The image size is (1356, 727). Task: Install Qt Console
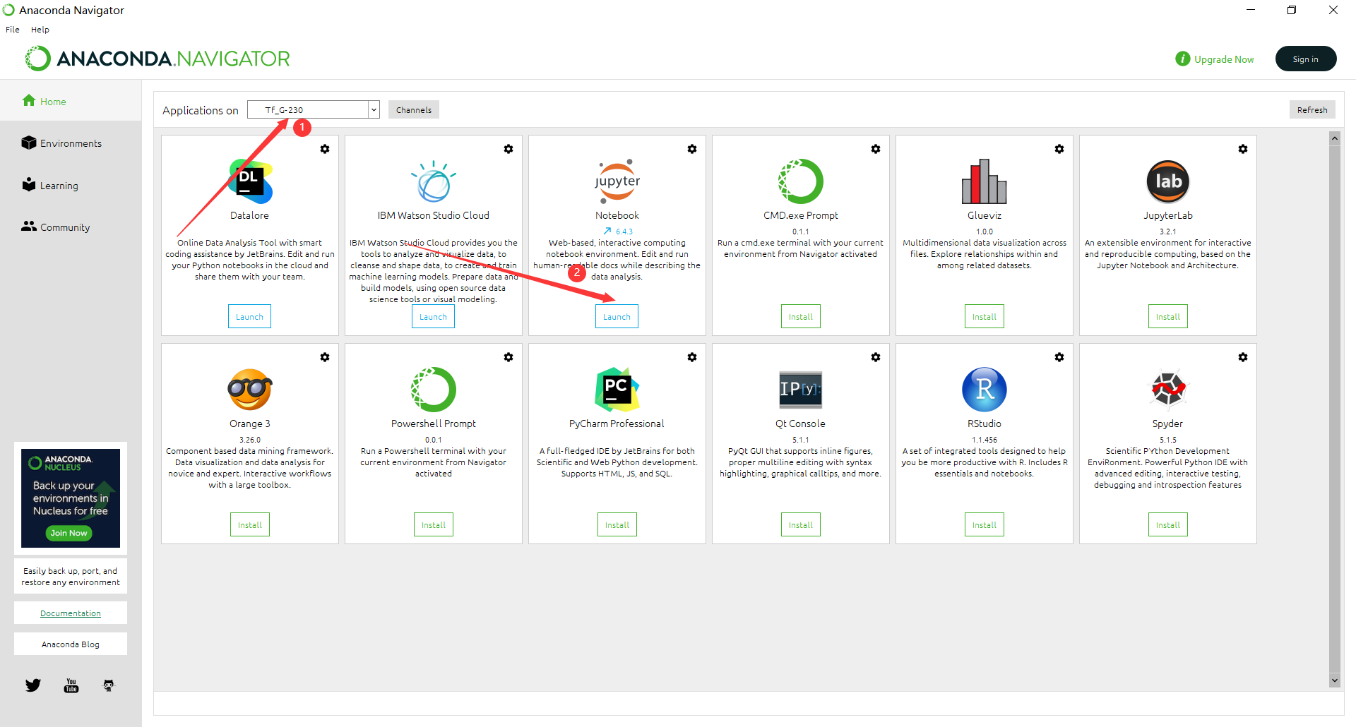(x=801, y=524)
